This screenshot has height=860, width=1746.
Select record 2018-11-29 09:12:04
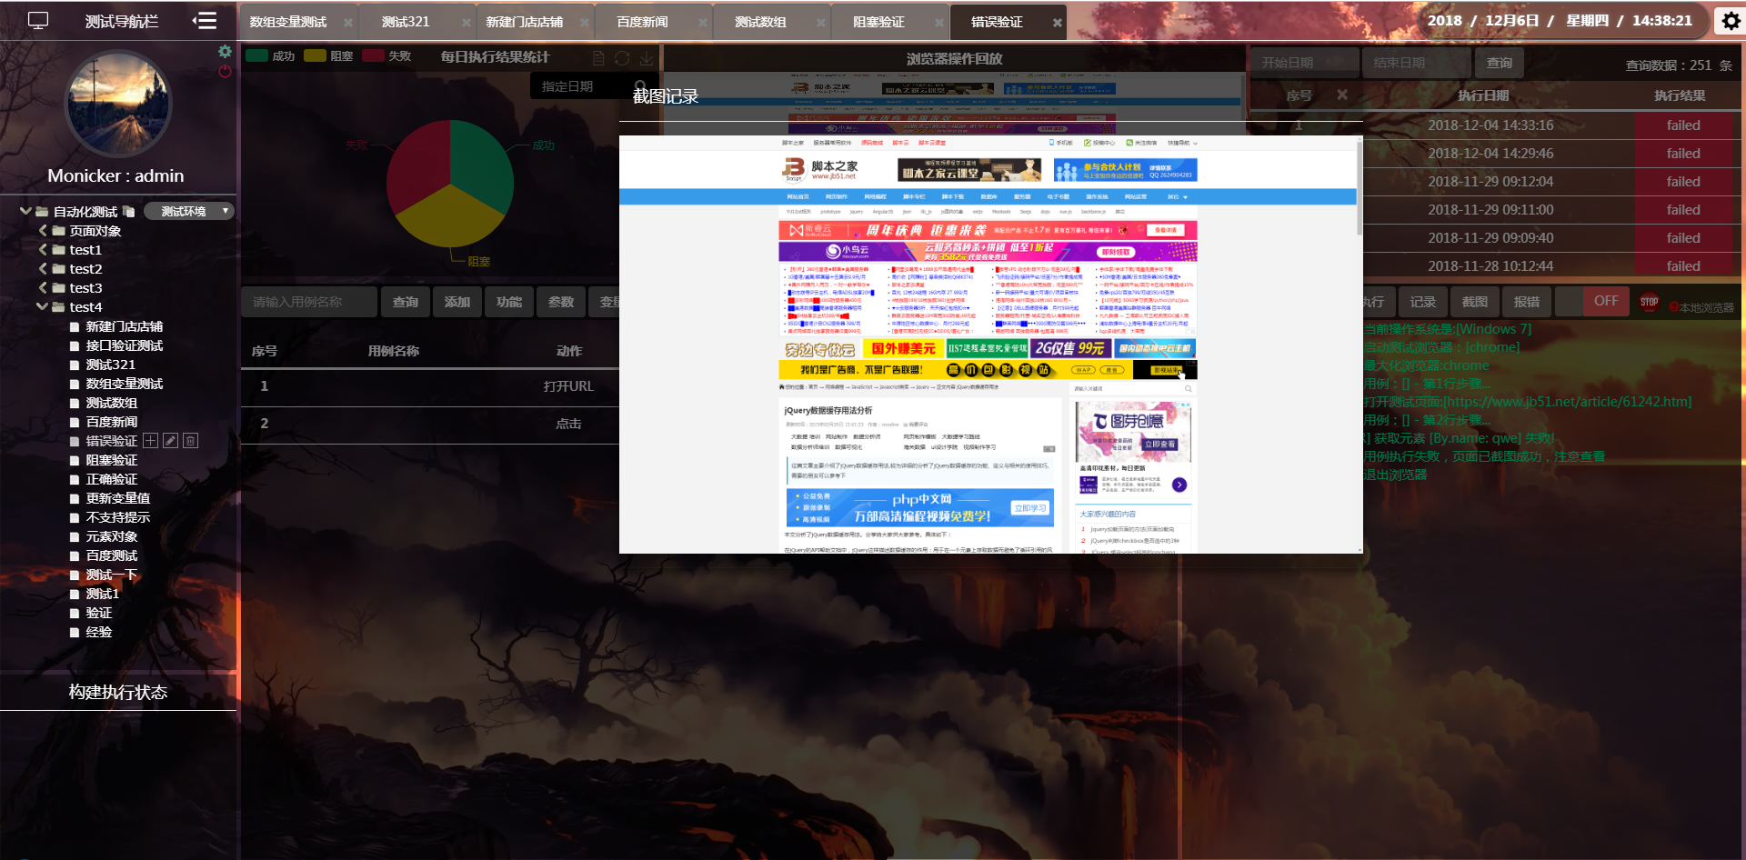click(1490, 182)
